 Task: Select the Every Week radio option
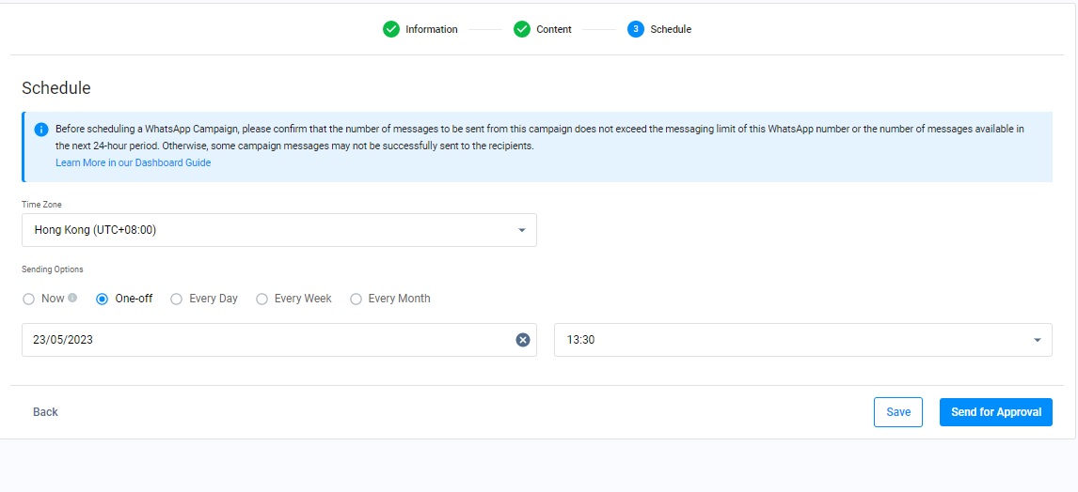[x=262, y=300]
